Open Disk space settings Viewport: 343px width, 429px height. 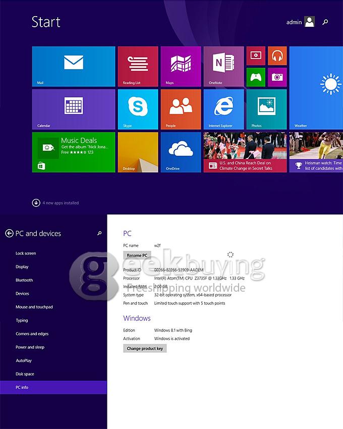25,374
